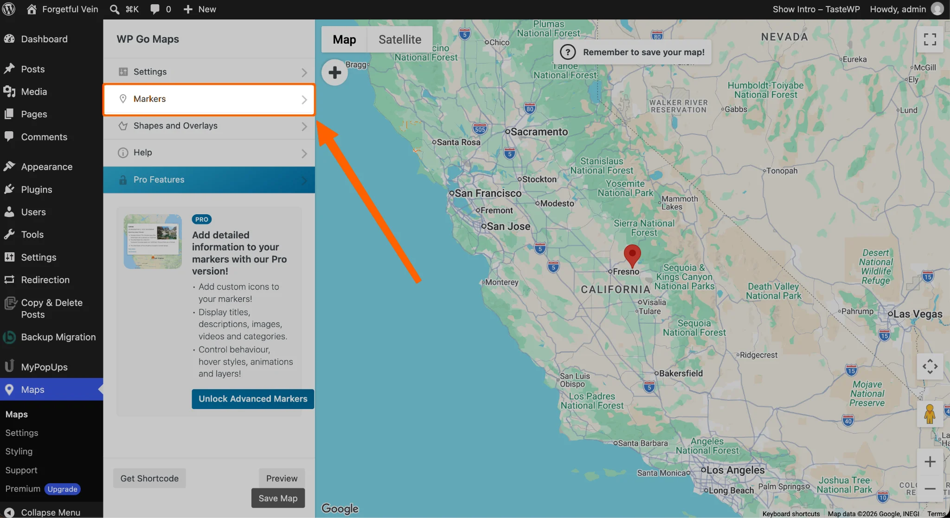Click the WP Go Maps panel title

coord(148,39)
